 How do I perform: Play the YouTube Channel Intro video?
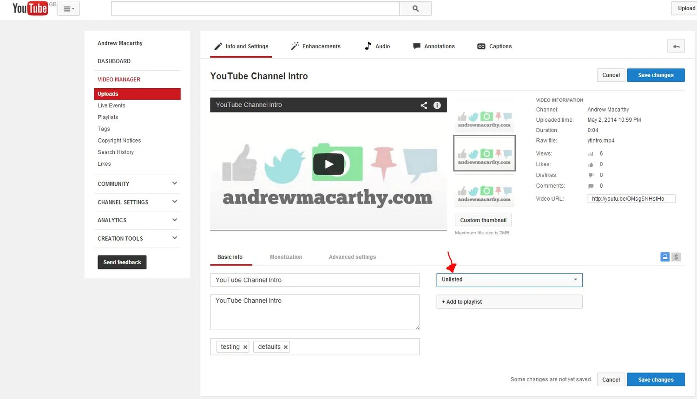tap(329, 164)
